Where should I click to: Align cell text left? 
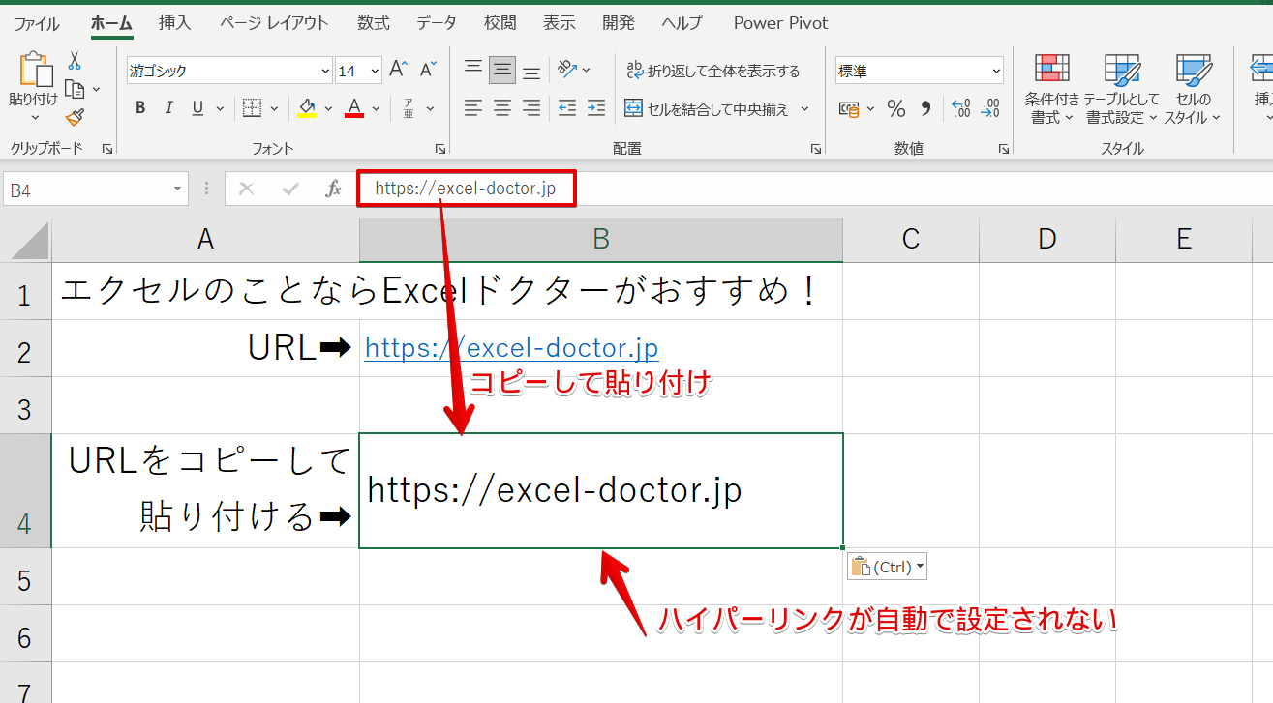[472, 107]
